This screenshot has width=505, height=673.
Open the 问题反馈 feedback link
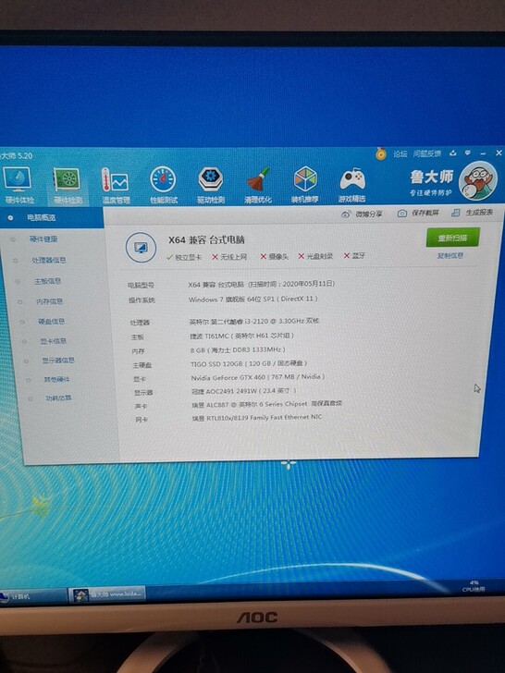click(x=427, y=153)
